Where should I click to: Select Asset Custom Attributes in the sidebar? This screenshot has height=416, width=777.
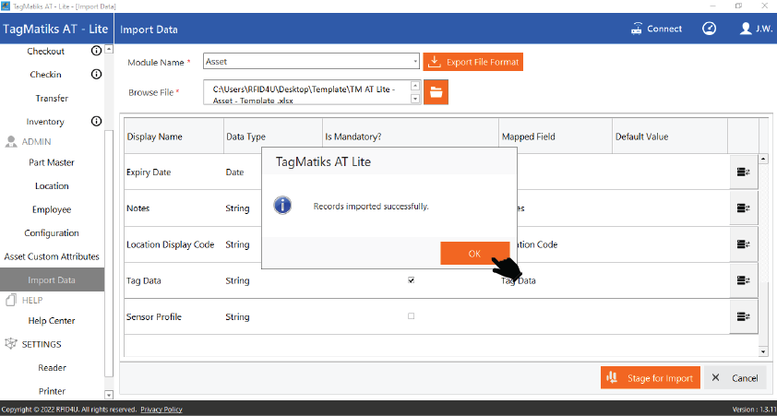pos(52,256)
